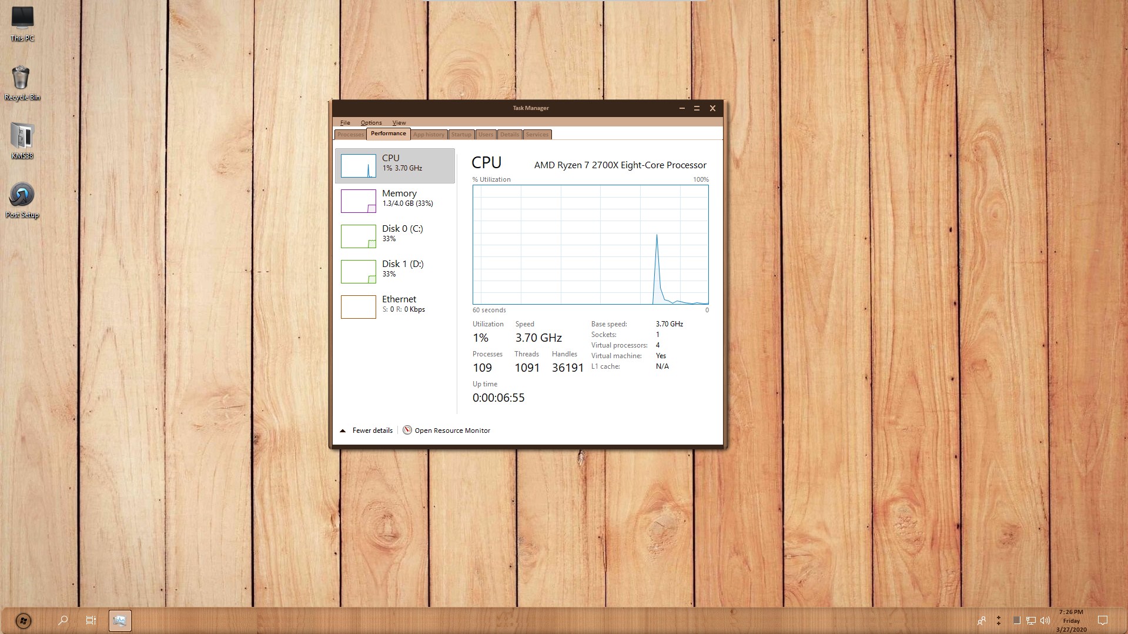Click the Speed value 3.70 GHz
This screenshot has height=634, width=1128.
[538, 338]
